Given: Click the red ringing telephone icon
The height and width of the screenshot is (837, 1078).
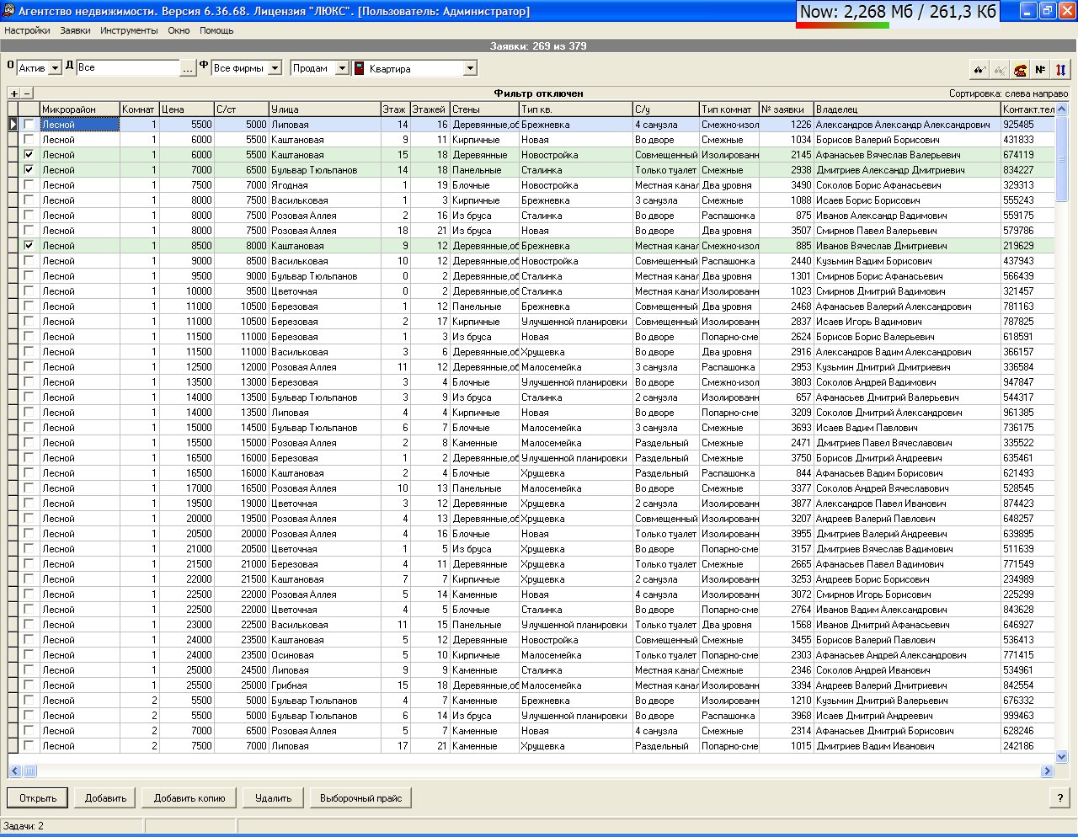Looking at the screenshot, I should [x=1020, y=70].
